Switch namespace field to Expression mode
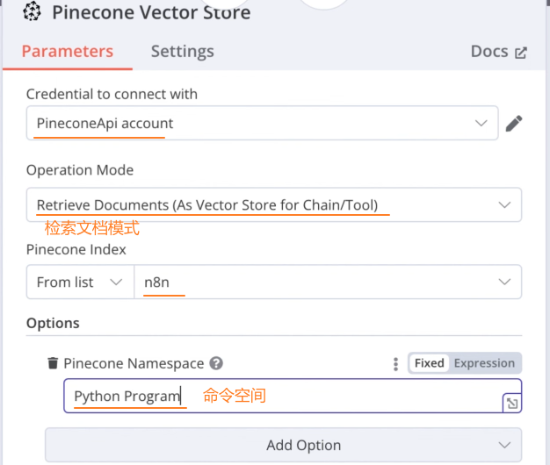550x465 pixels. click(484, 363)
